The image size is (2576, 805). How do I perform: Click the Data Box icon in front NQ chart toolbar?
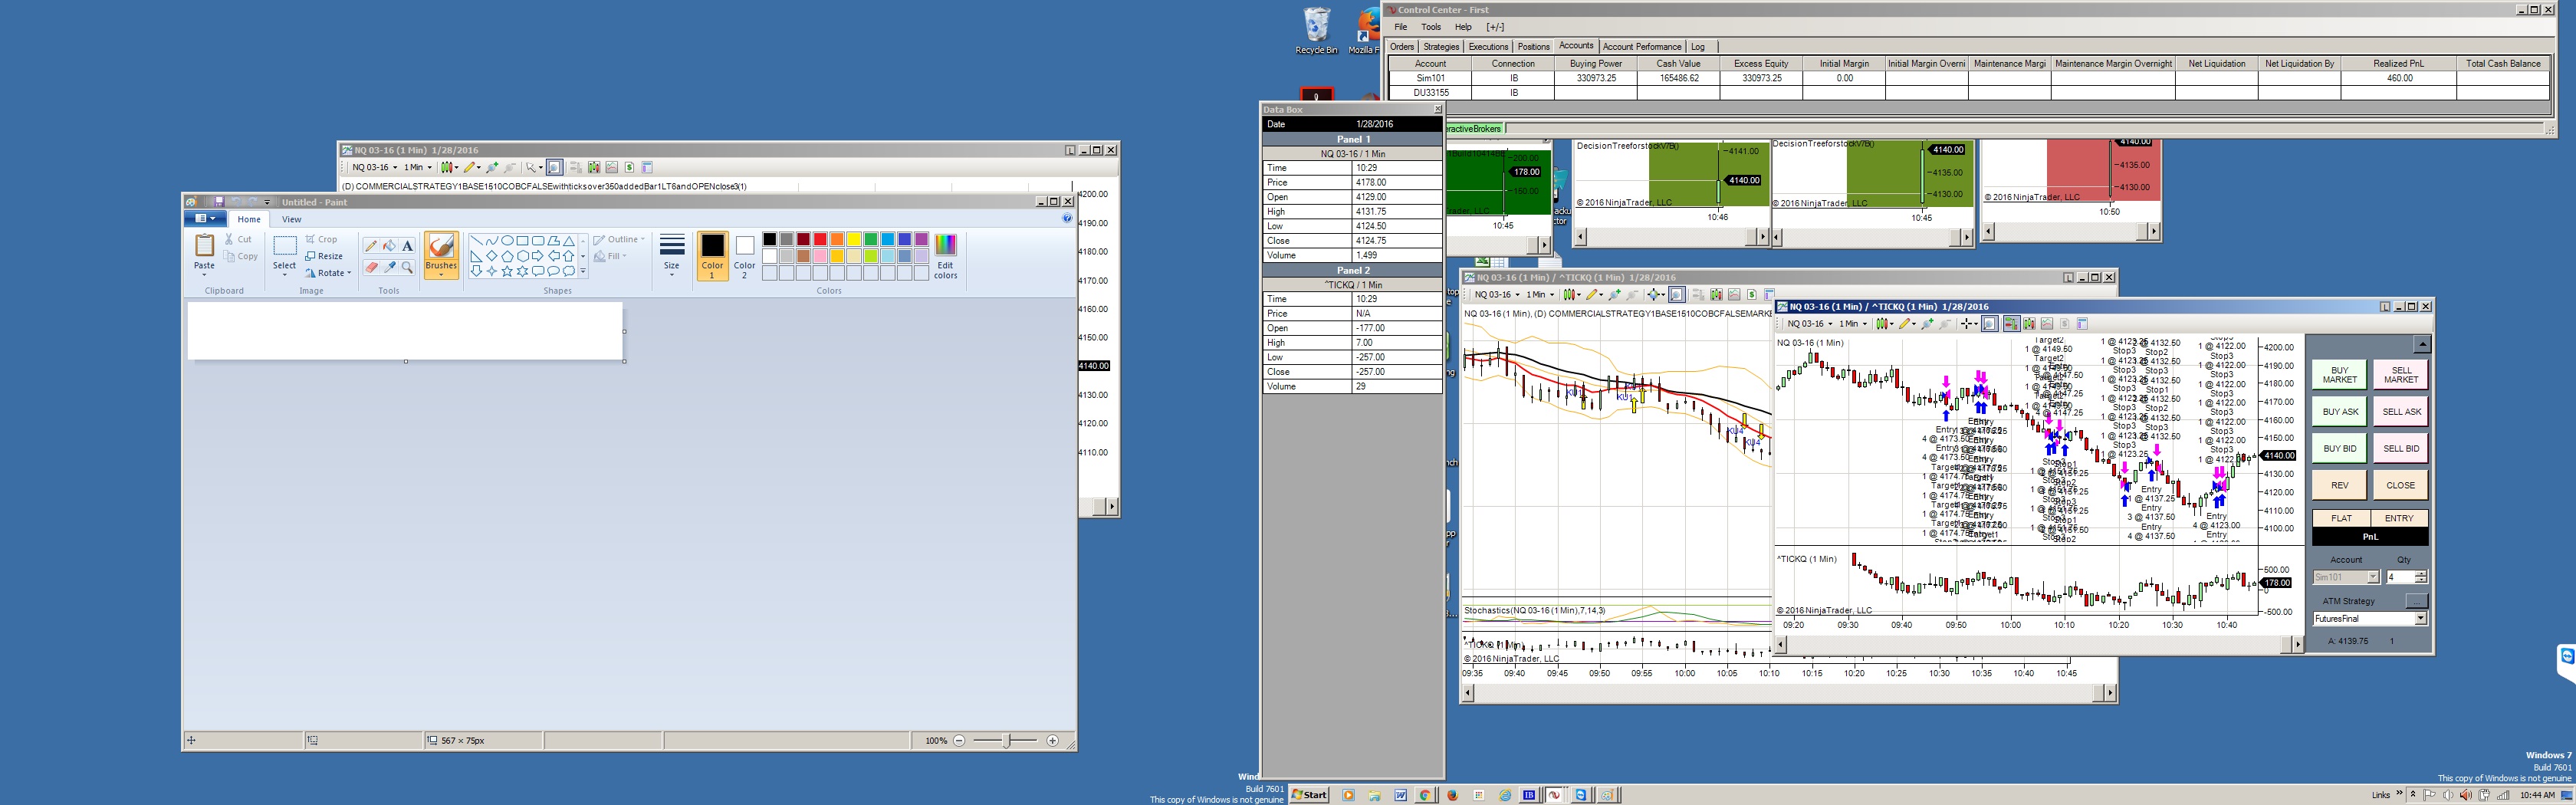1990,324
